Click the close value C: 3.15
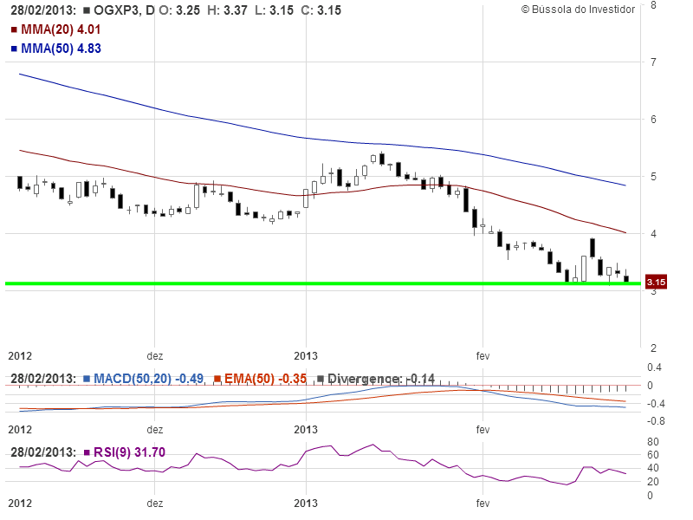This screenshot has width=693, height=520. point(321,10)
